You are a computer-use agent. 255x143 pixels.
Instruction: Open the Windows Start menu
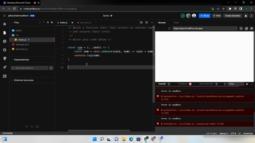[x=95, y=139]
